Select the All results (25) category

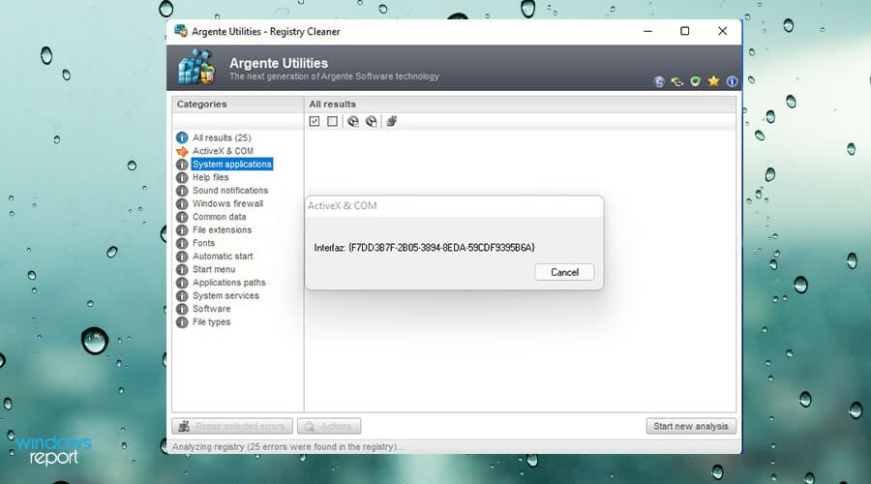[222, 137]
